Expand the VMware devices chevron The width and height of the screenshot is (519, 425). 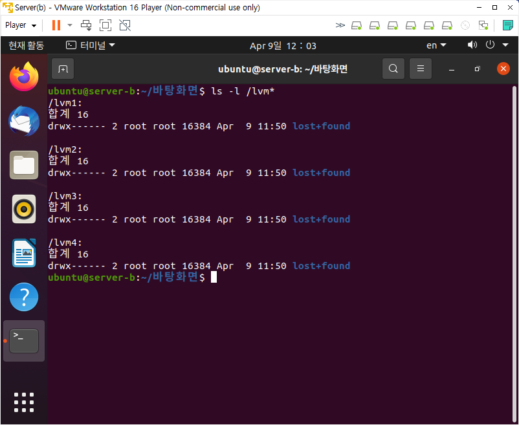pos(340,25)
